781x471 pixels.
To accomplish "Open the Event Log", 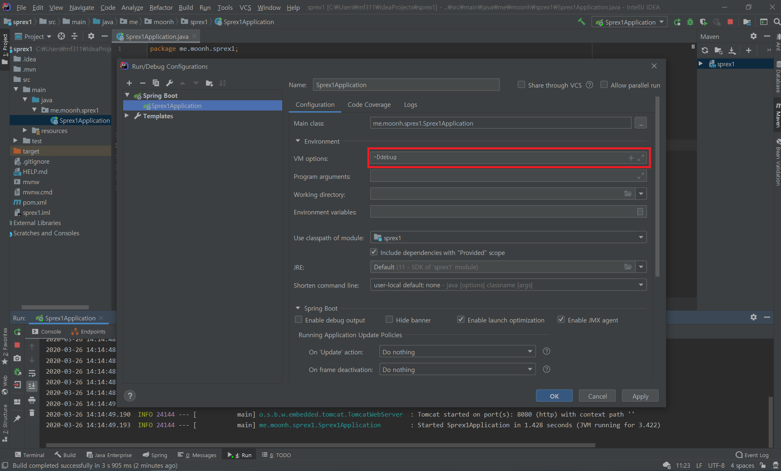I will coord(752,455).
